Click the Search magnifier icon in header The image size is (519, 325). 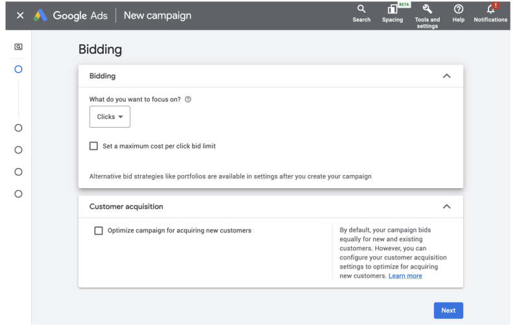[x=361, y=9]
